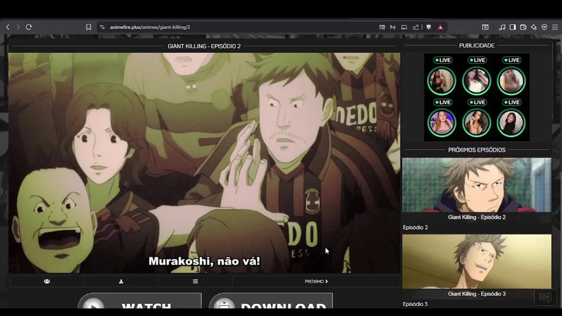Open Brave Shields lion icon
The image size is (562, 316).
click(x=429, y=27)
